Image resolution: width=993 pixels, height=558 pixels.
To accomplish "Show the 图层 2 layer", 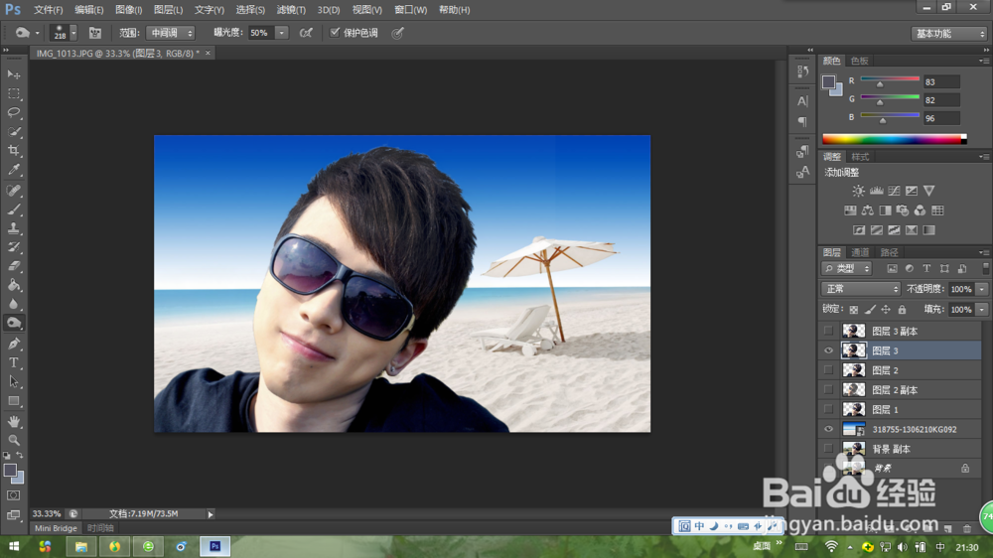I will tap(828, 370).
